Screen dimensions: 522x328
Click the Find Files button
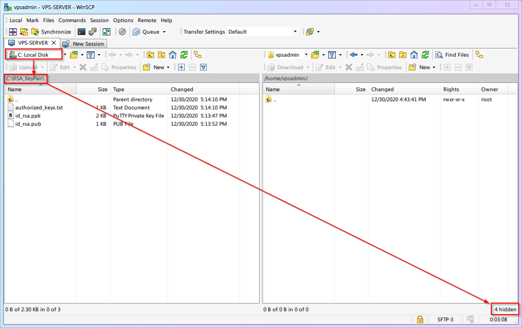[x=452, y=55]
